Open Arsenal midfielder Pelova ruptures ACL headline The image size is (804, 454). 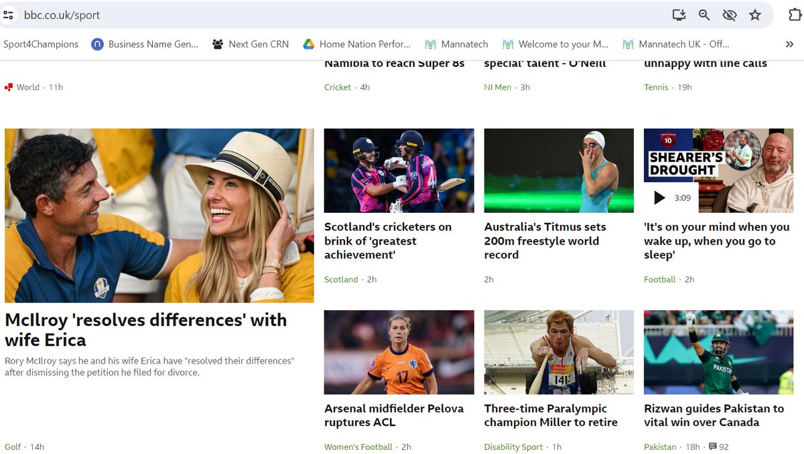pos(394,415)
